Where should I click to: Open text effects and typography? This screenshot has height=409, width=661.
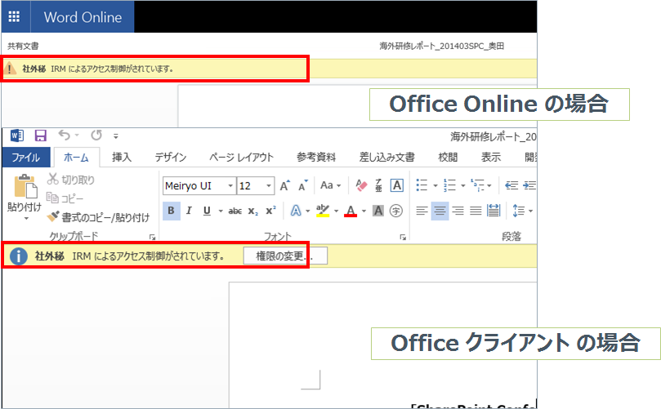pos(297,211)
